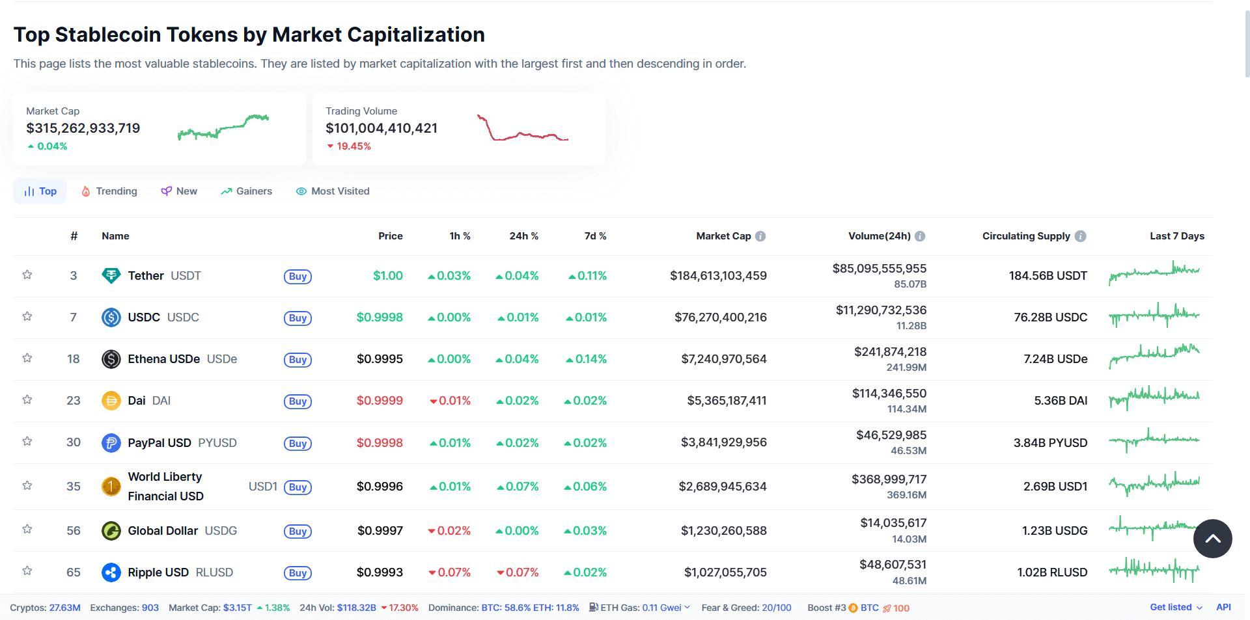Open the Get listed dropdown
1250x620 pixels.
[x=1176, y=608]
